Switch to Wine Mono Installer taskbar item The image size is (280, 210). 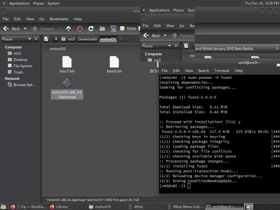click(185, 207)
